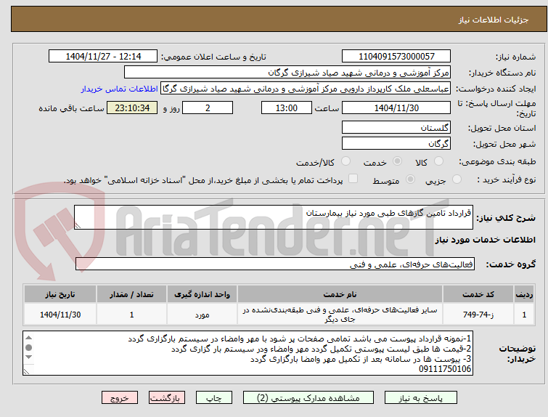
Task: Click the service name cell سایر فعالیت‌های حرفه‌ای
Action: tap(340, 315)
